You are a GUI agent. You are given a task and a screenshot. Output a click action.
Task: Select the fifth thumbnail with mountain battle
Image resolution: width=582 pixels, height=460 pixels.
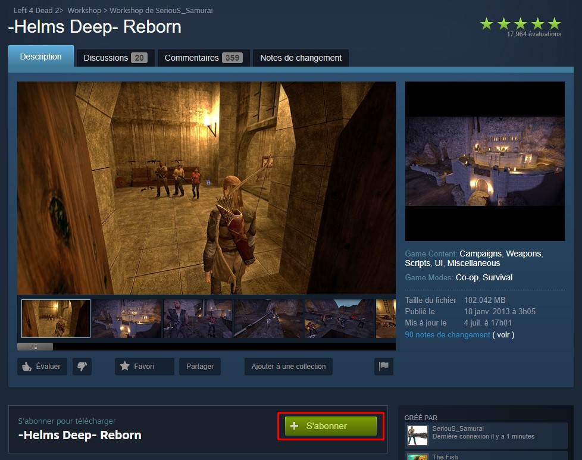[340, 318]
